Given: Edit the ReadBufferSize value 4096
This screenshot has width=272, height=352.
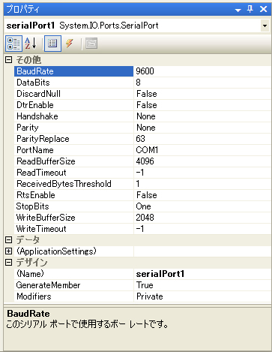Looking at the screenshot, I should coord(202,161).
